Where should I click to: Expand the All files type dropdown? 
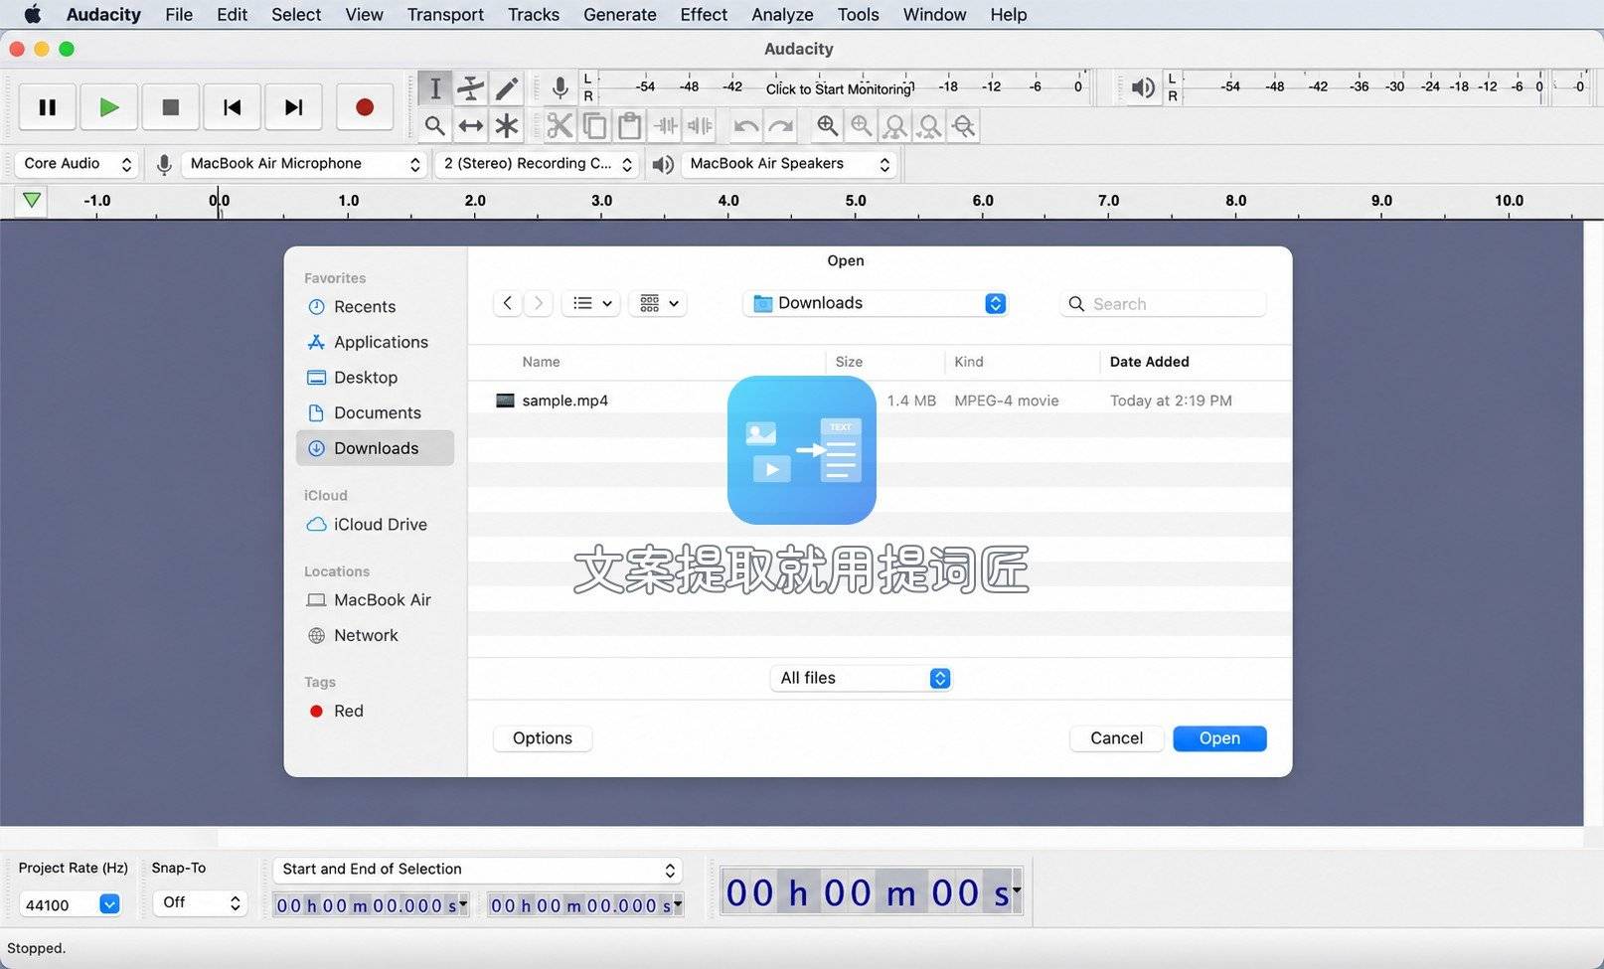pyautogui.click(x=861, y=678)
